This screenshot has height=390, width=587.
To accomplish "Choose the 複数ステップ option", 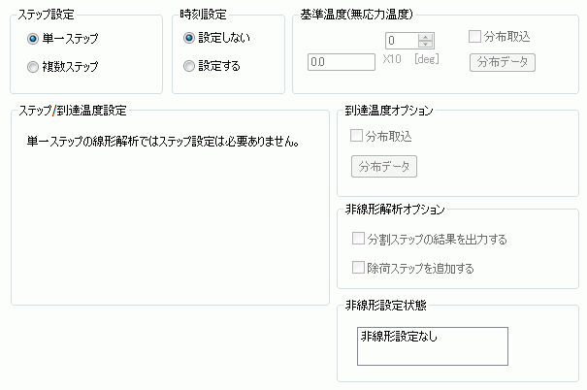I will (x=34, y=67).
